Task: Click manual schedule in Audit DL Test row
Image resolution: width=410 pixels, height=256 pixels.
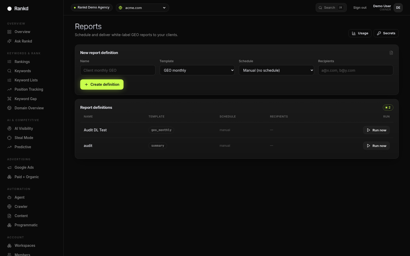Action: pos(225,130)
